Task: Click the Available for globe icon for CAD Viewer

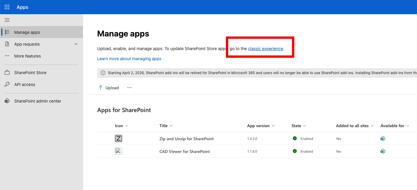Action: point(383,151)
